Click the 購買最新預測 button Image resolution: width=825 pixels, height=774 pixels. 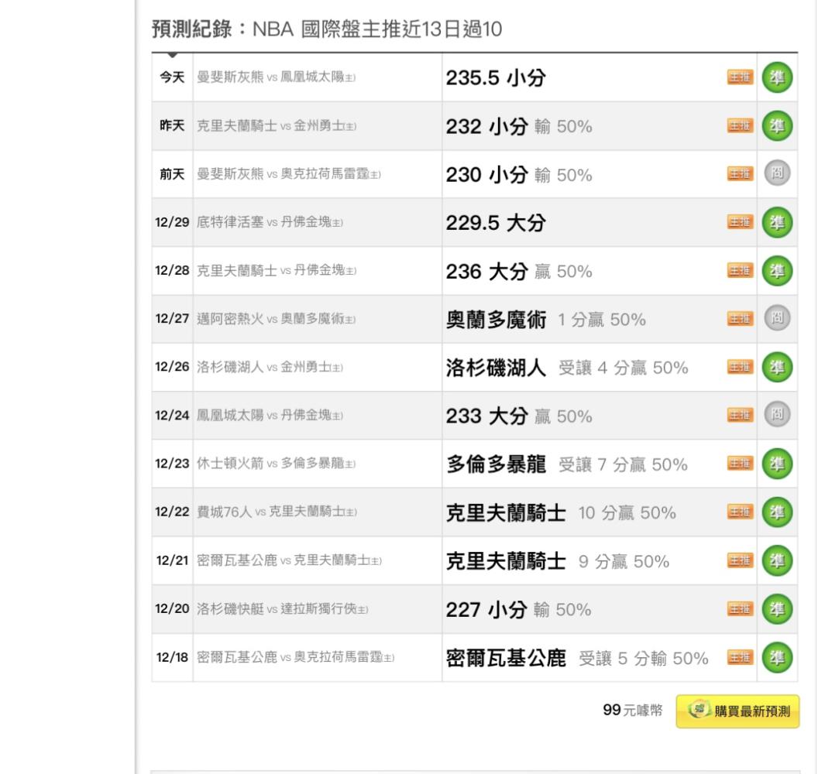pyautogui.click(x=737, y=711)
